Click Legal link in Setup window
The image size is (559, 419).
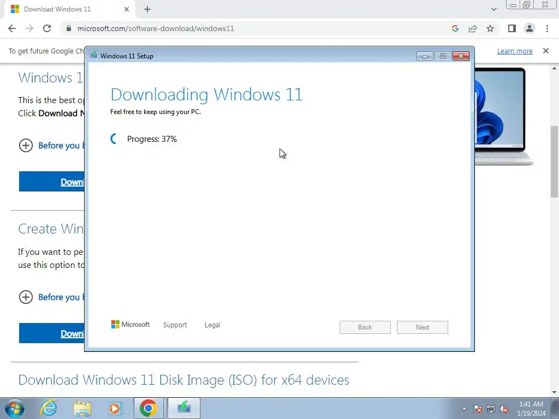pos(212,325)
